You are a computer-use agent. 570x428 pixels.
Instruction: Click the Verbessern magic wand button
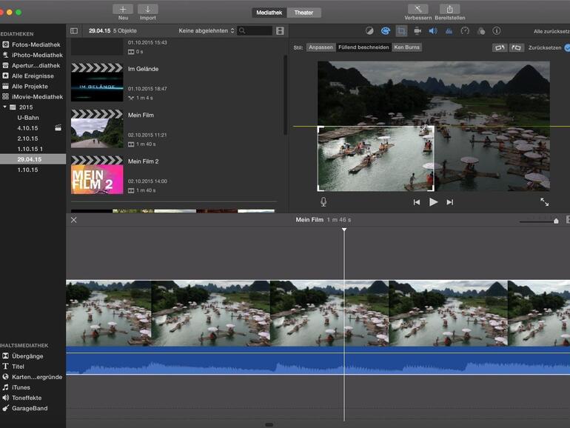click(x=418, y=10)
